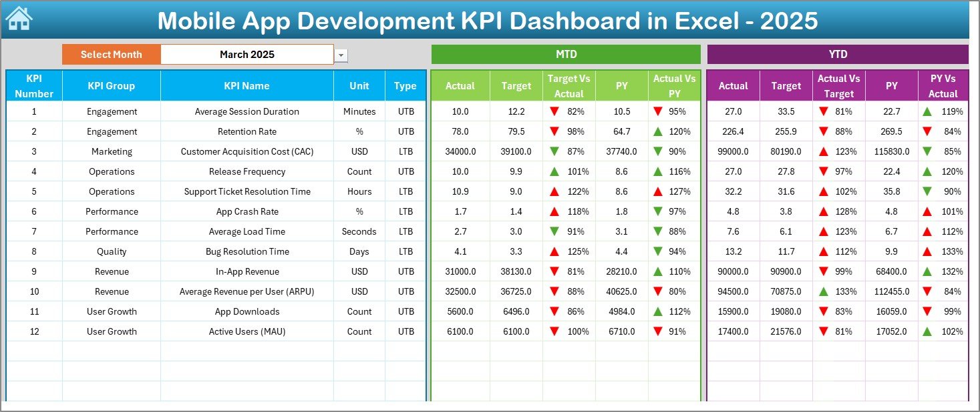Open the Select Month dropdown arrow
This screenshot has width=980, height=412.
click(341, 55)
